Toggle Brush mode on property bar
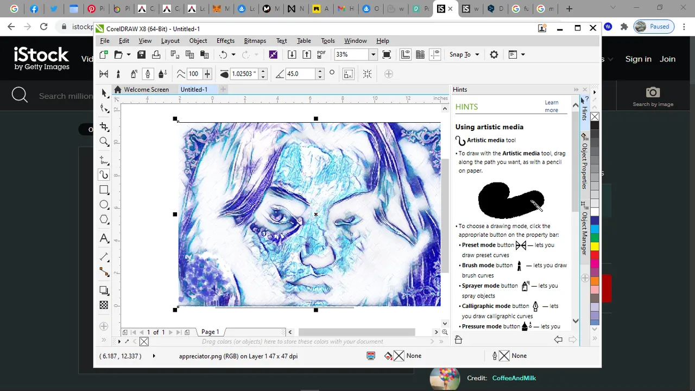 [119, 74]
